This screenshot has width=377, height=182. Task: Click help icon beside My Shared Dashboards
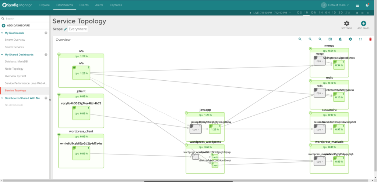tap(46, 55)
